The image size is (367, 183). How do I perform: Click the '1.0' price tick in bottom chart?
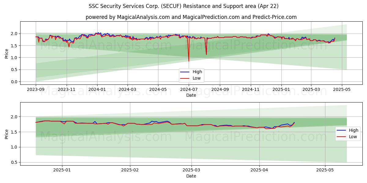15,147
